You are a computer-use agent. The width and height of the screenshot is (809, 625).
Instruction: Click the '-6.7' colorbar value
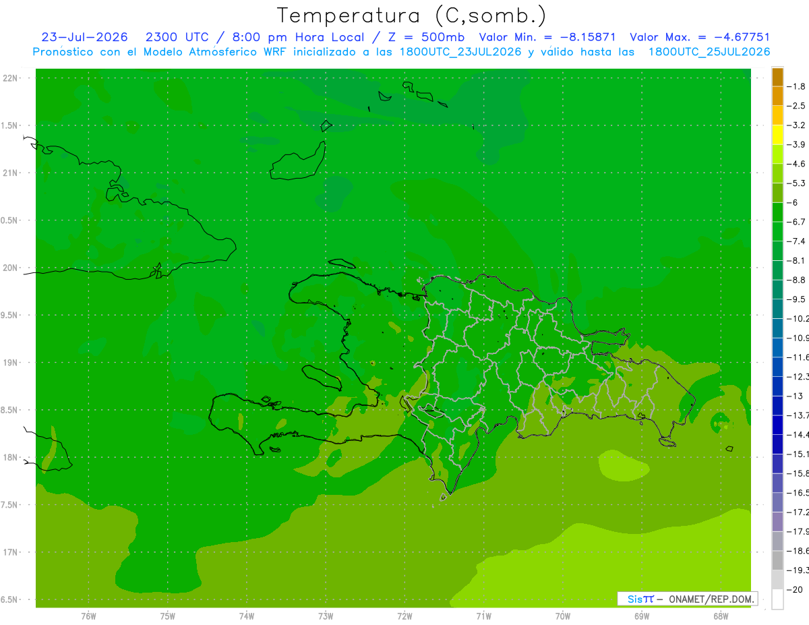click(x=796, y=222)
